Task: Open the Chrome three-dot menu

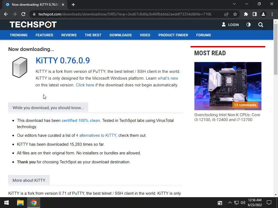Action: [272, 14]
